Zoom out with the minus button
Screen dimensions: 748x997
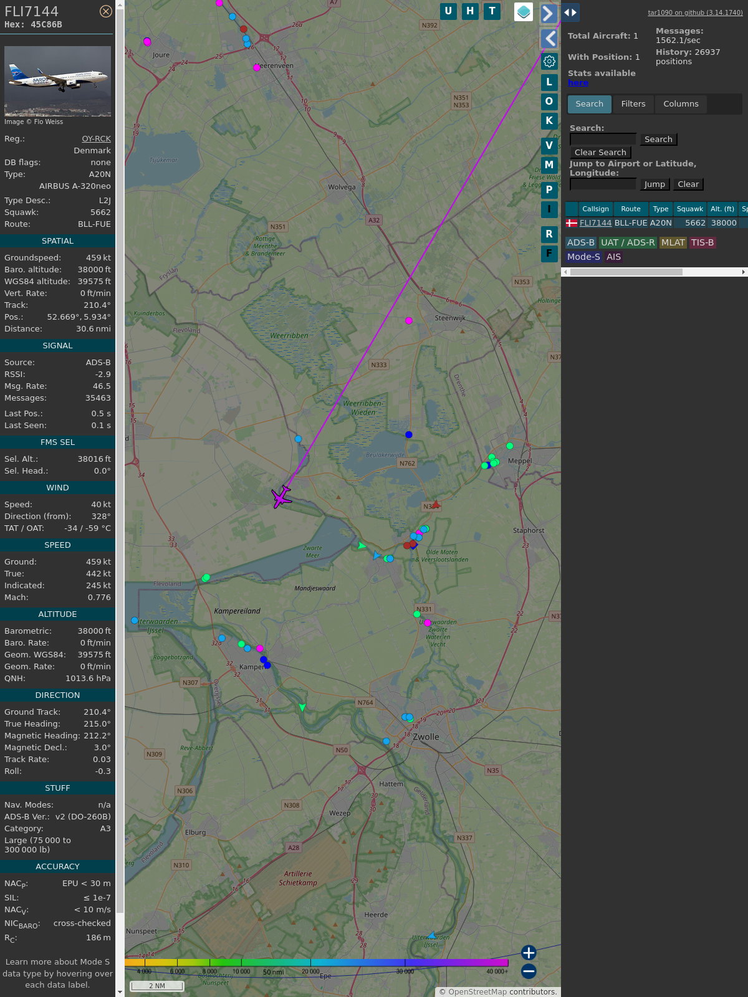pyautogui.click(x=529, y=971)
